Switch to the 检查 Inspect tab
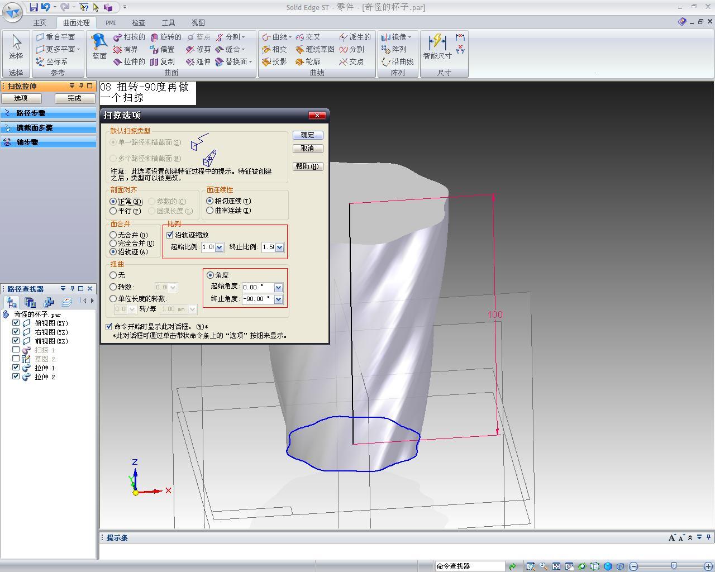The height and width of the screenshot is (572, 715). coord(139,23)
